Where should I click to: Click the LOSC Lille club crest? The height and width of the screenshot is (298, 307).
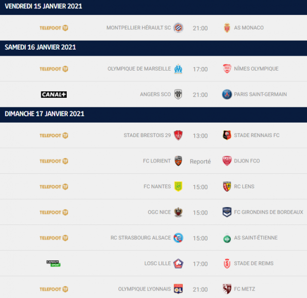coord(178,263)
